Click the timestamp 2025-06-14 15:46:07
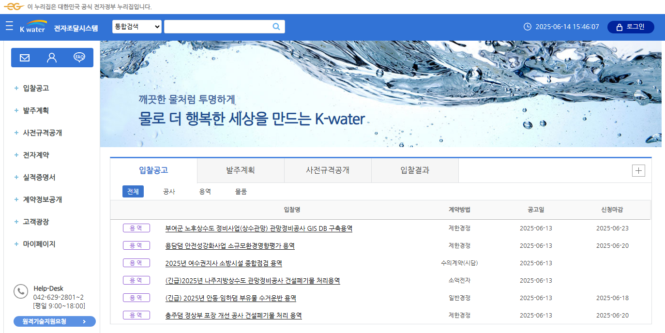Viewport: 665px width, 333px height. 567,27
